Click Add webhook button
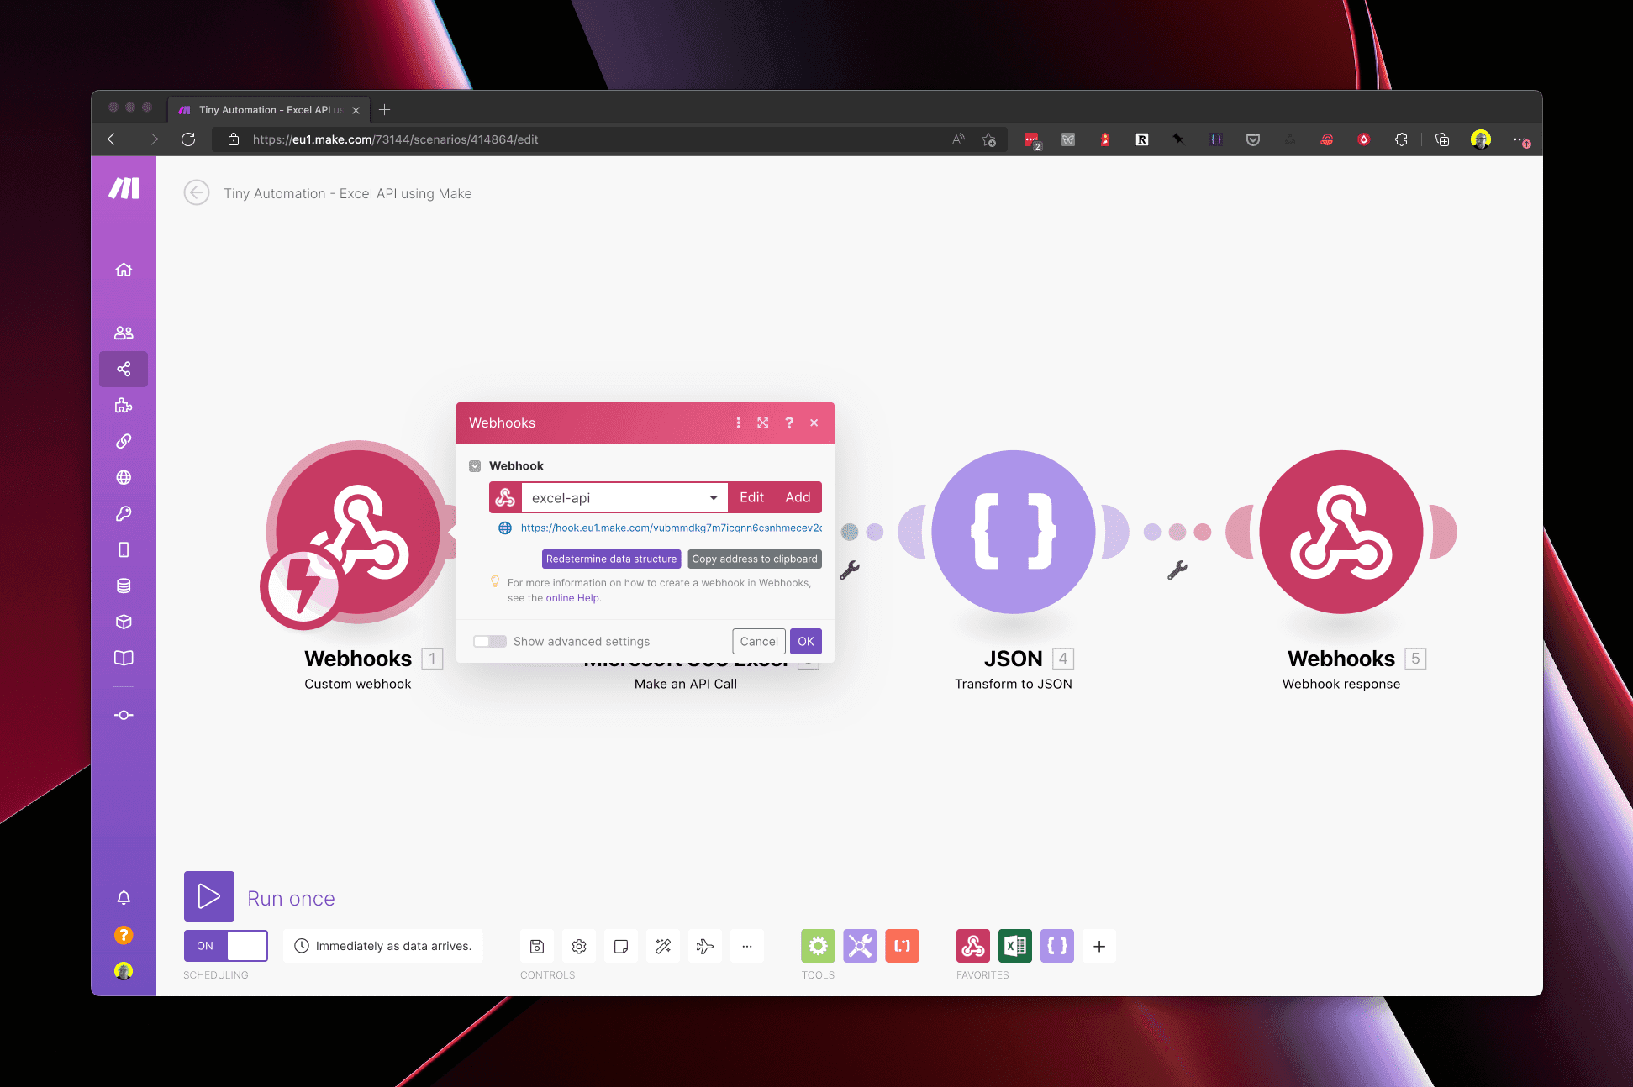The width and height of the screenshot is (1633, 1087). tap(798, 498)
